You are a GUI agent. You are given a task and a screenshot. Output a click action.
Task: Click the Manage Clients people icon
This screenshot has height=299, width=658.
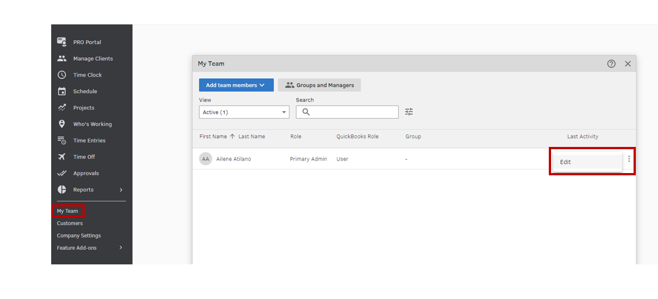[x=62, y=58]
